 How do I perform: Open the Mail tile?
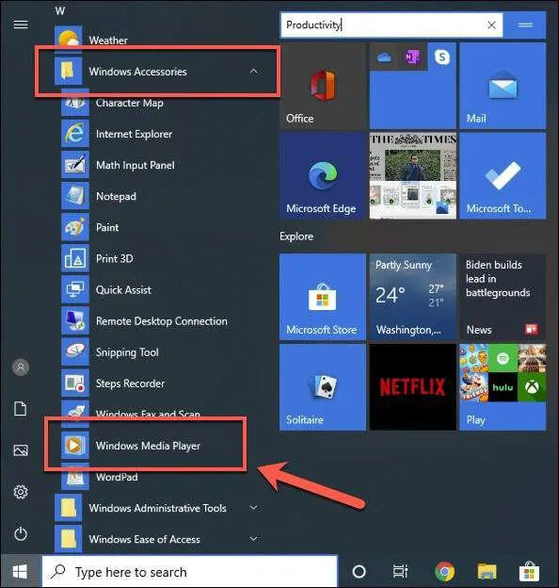tap(503, 86)
